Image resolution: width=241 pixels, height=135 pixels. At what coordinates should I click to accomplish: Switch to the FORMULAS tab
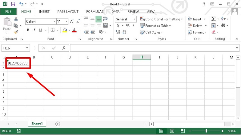click(95, 12)
